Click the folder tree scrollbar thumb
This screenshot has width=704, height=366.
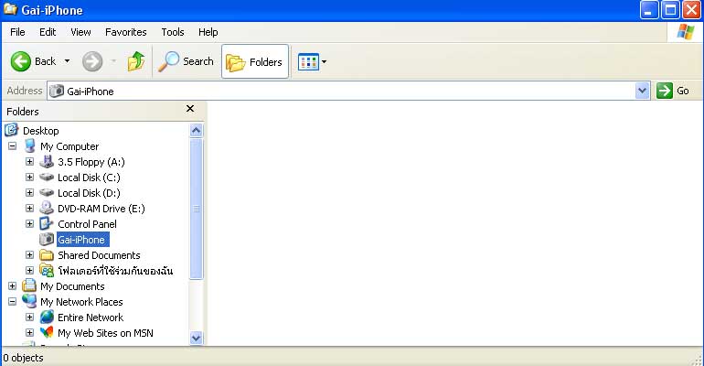197,209
